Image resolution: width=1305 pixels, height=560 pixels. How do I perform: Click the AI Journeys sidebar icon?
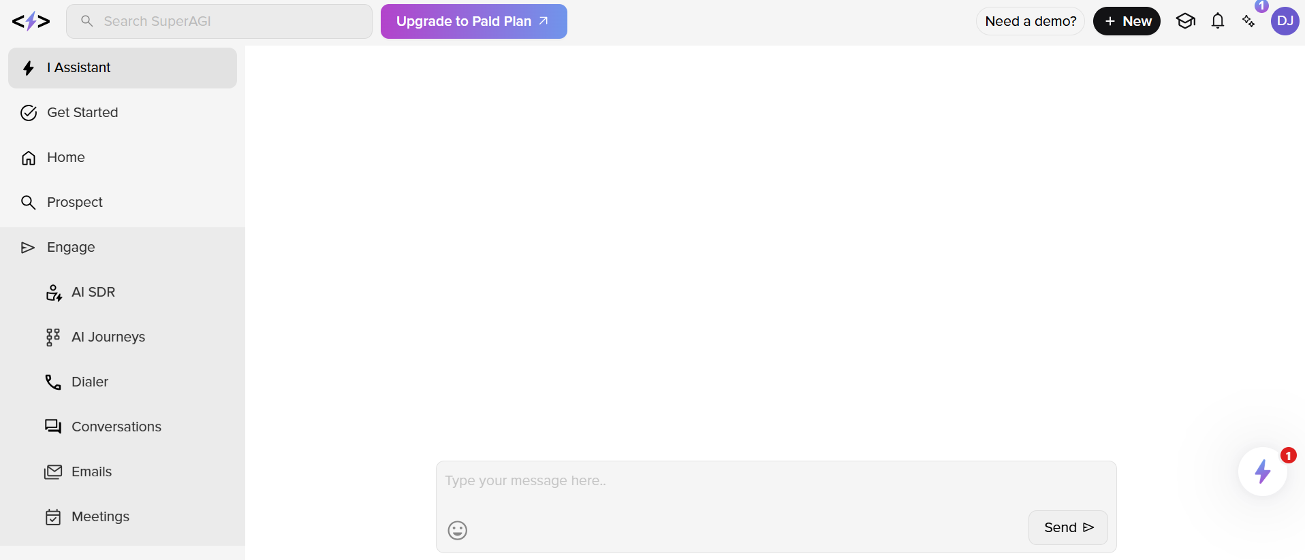53,337
